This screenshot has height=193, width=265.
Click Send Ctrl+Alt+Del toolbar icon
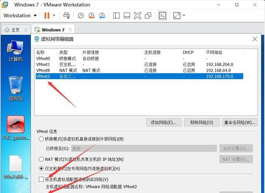66,15
